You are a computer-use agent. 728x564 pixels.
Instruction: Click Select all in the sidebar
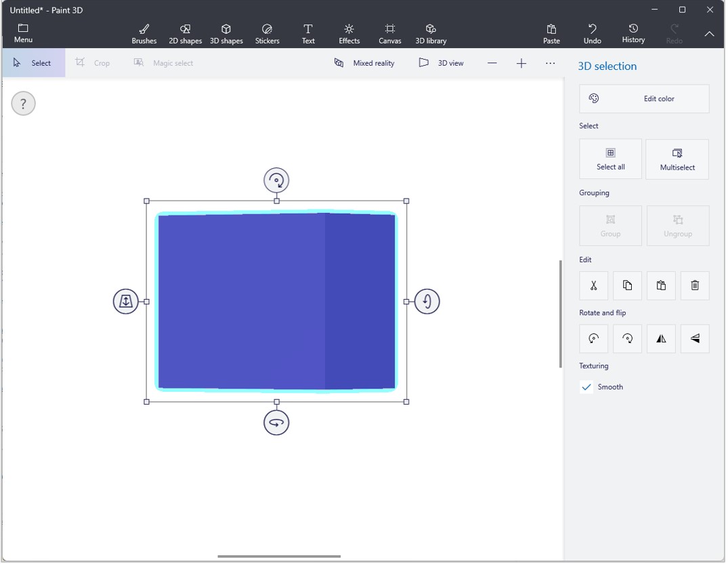[x=610, y=159]
